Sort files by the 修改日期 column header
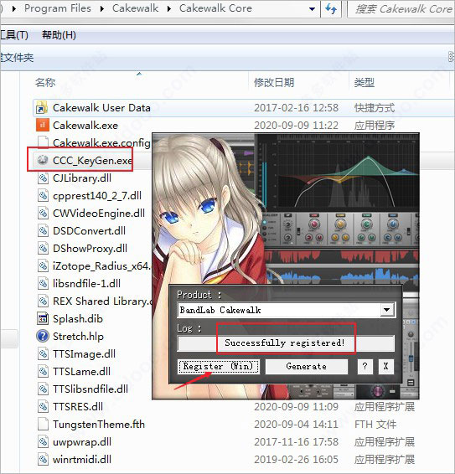Image resolution: width=455 pixels, height=474 pixels. click(274, 82)
